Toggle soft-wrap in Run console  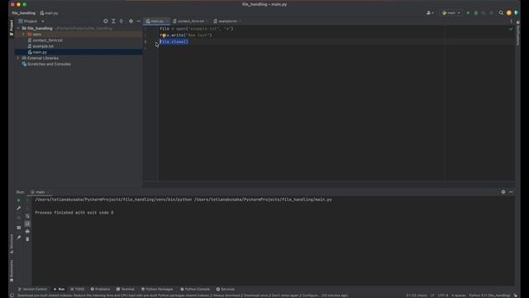(27, 216)
